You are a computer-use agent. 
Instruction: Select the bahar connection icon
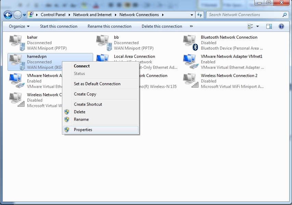[17, 43]
